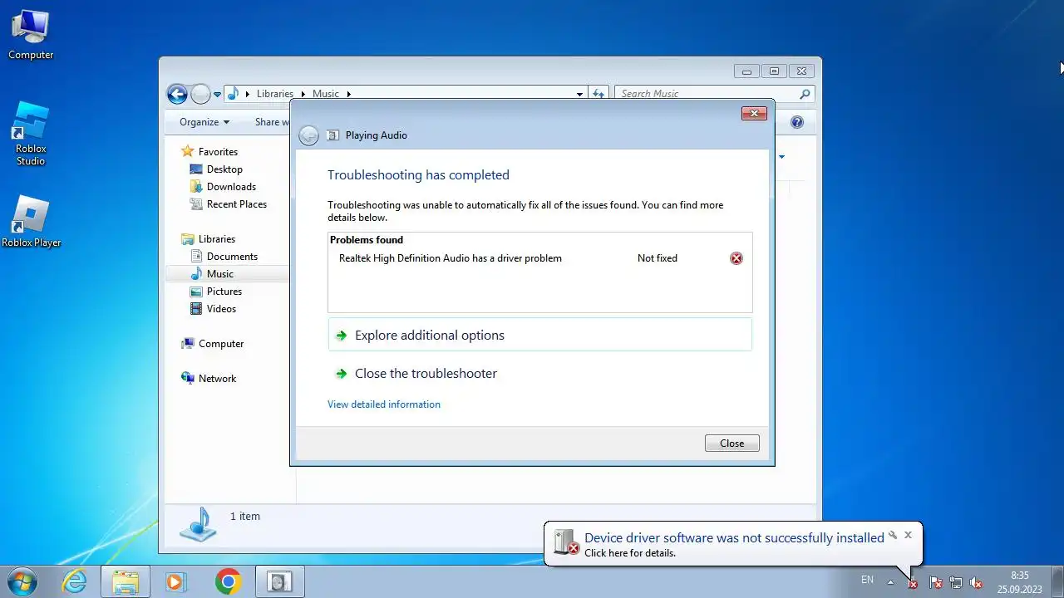The height and width of the screenshot is (598, 1064).
Task: Select Favorites in the navigation pane
Action: tap(218, 152)
